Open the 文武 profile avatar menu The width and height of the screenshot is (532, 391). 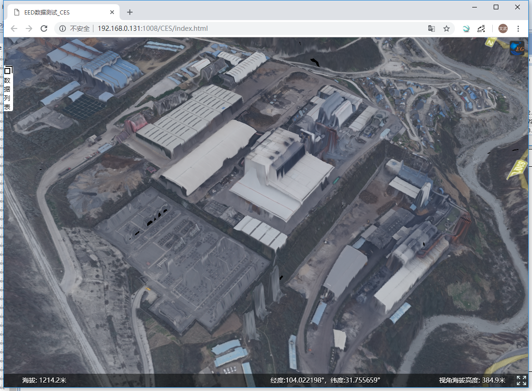[503, 28]
